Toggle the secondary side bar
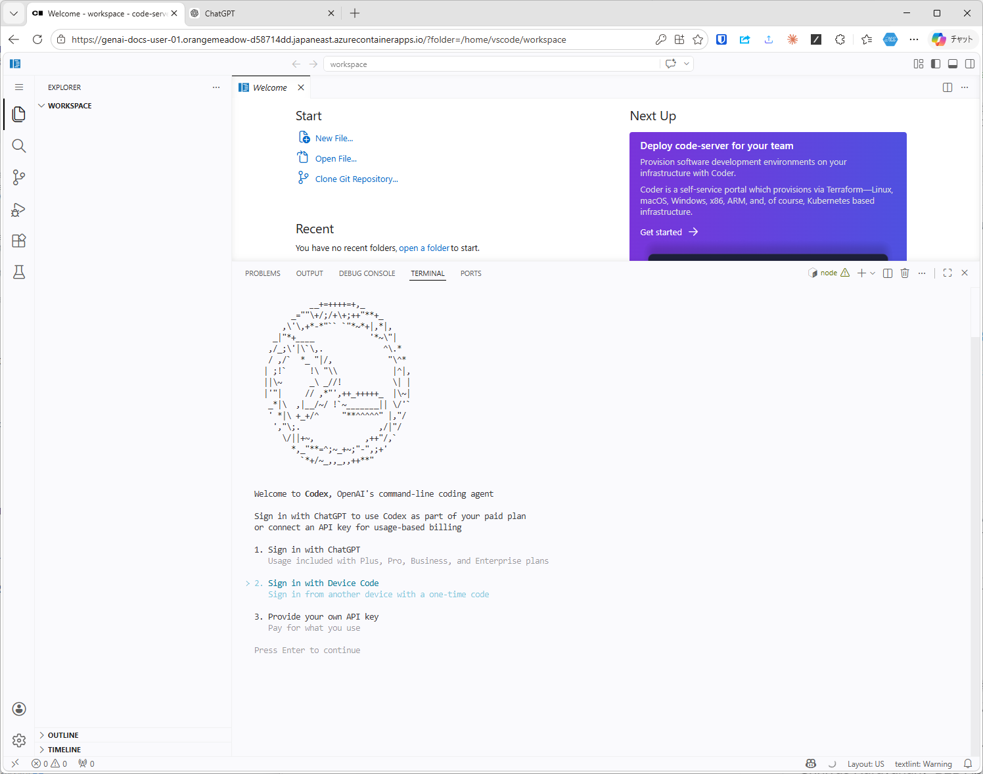Viewport: 983px width, 774px height. (x=970, y=64)
